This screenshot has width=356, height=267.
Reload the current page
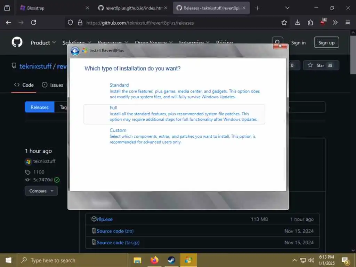[34, 23]
